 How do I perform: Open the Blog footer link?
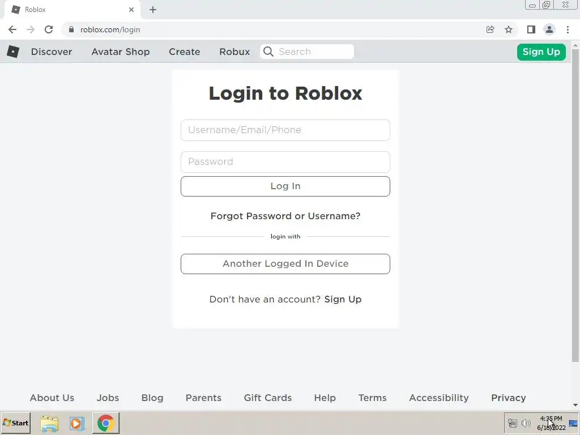152,398
